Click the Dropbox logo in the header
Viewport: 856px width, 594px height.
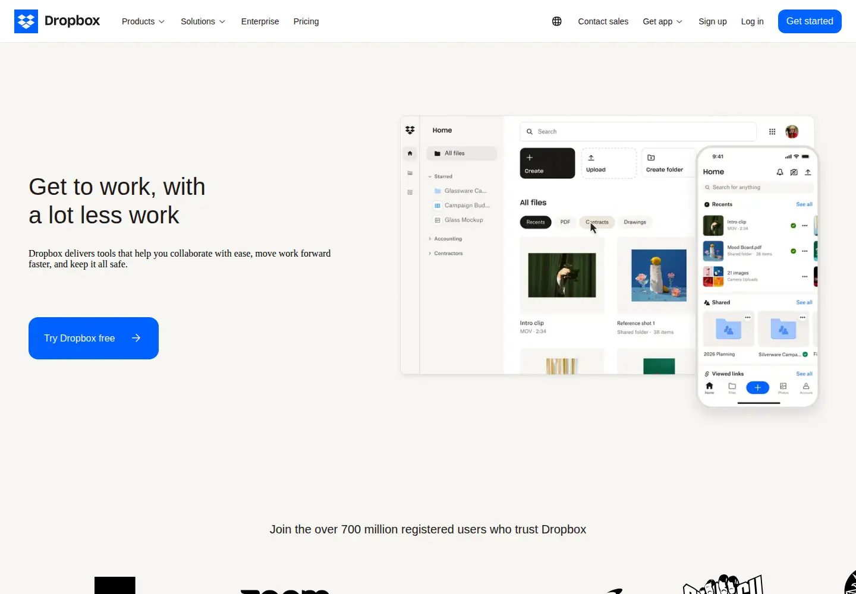[x=57, y=21]
